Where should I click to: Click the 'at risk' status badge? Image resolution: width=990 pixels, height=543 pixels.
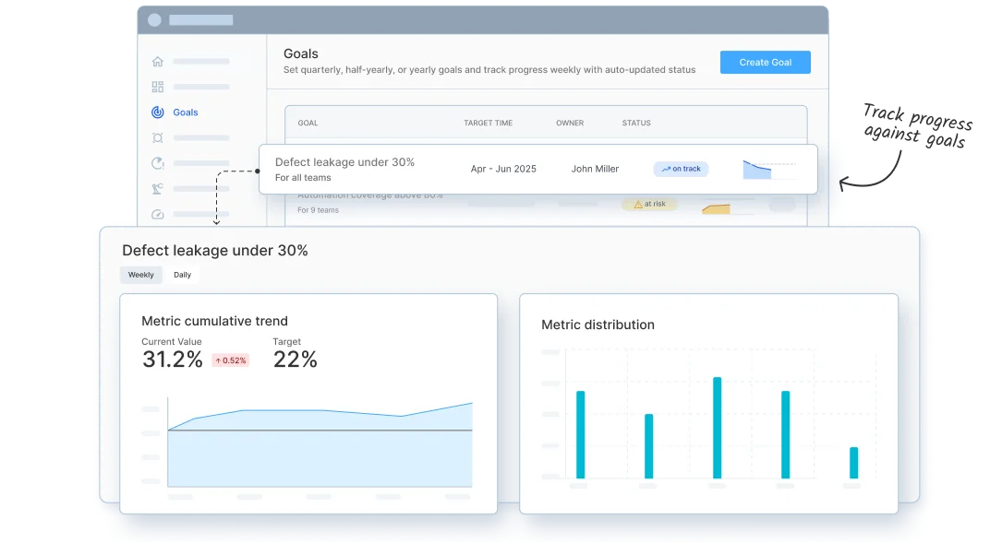tap(649, 204)
